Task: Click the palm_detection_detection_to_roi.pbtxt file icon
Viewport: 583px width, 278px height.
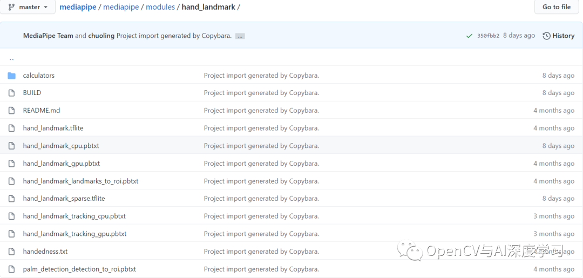Action: tap(11, 269)
